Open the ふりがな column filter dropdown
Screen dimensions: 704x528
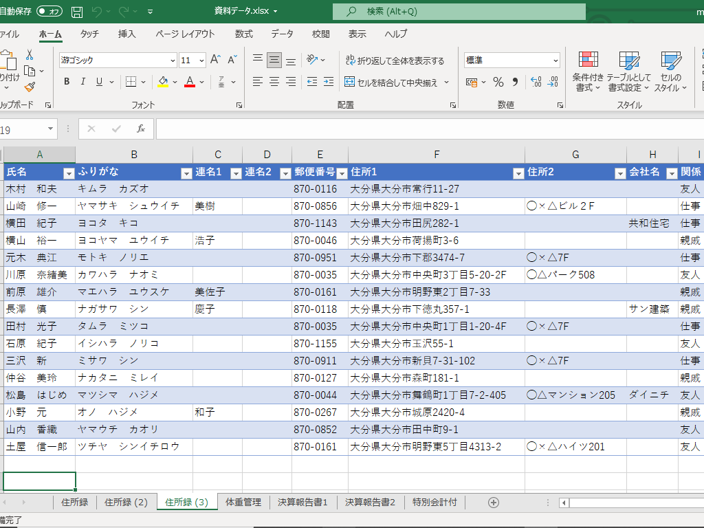(186, 173)
